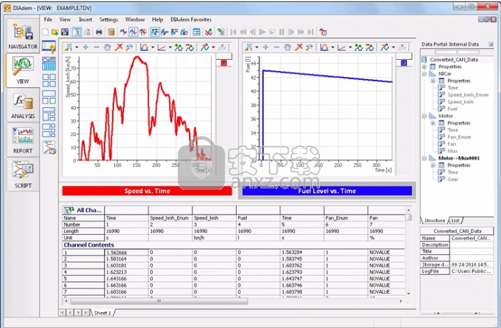The width and height of the screenshot is (501, 328).
Task: Open the Help menu
Action: pos(158,19)
